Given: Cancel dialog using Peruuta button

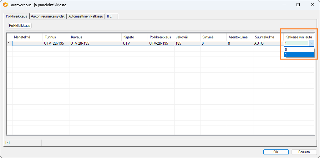Looking at the screenshot, I should coord(304,152).
